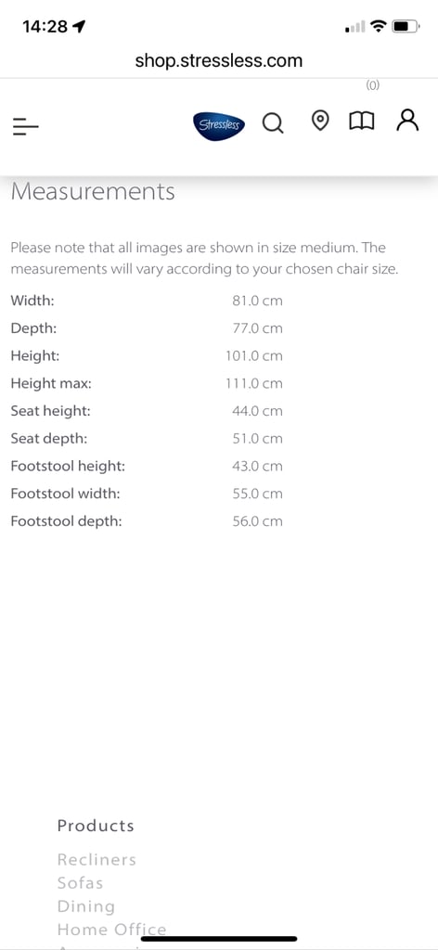Tap the battery indicator icon

406,26
